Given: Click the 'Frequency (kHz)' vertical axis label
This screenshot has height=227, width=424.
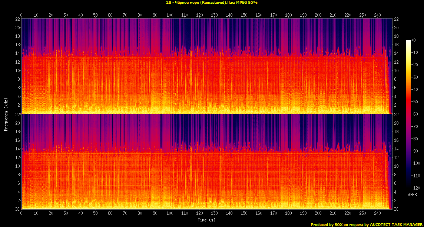Looking at the screenshot, I should [x=6, y=114].
